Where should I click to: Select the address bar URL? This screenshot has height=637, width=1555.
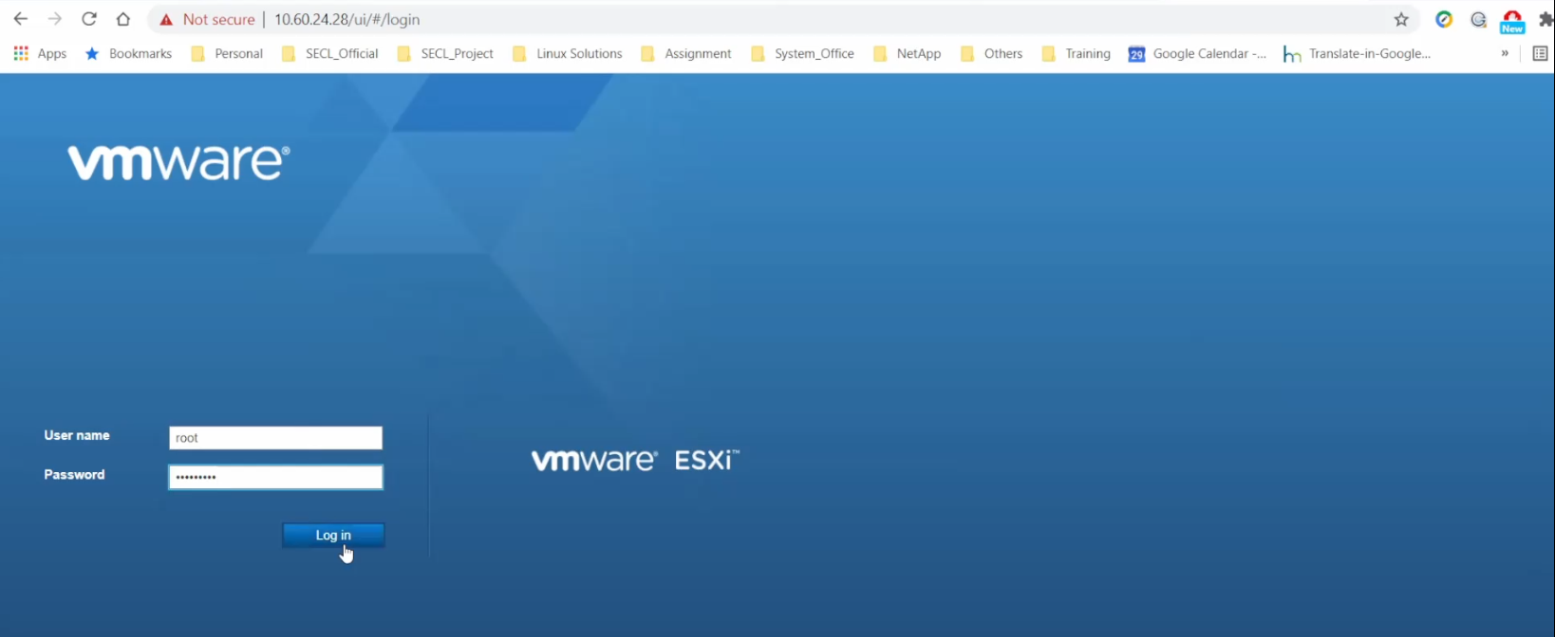coord(347,19)
